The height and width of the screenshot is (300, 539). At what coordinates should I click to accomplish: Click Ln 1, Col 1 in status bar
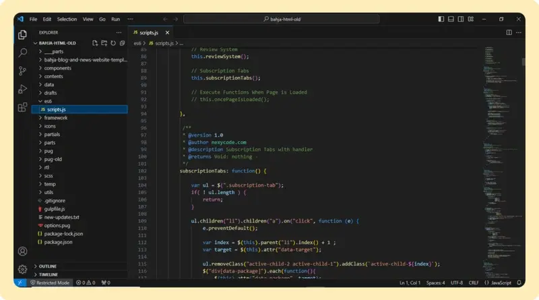(x=410, y=282)
